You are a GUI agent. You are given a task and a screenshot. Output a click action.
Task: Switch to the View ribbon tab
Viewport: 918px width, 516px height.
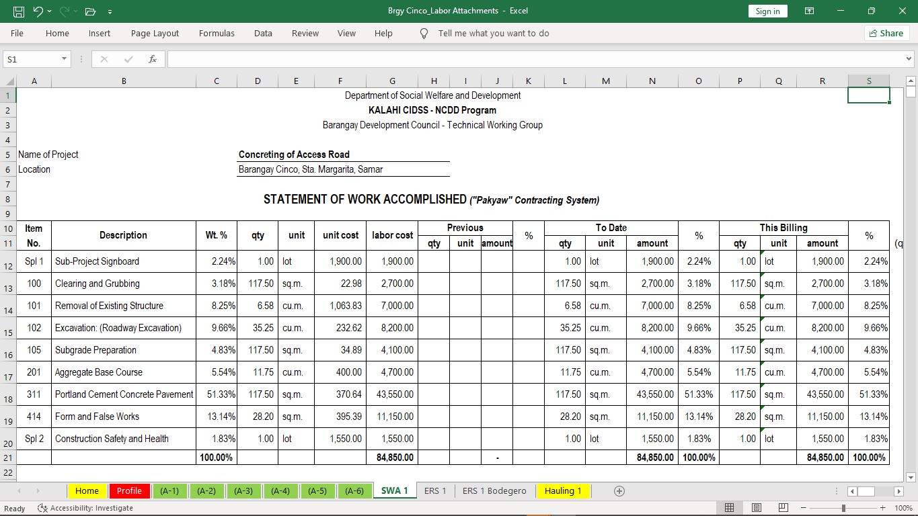point(346,33)
